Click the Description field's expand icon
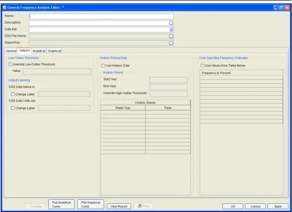This screenshot has height=212, width=292. (171, 23)
